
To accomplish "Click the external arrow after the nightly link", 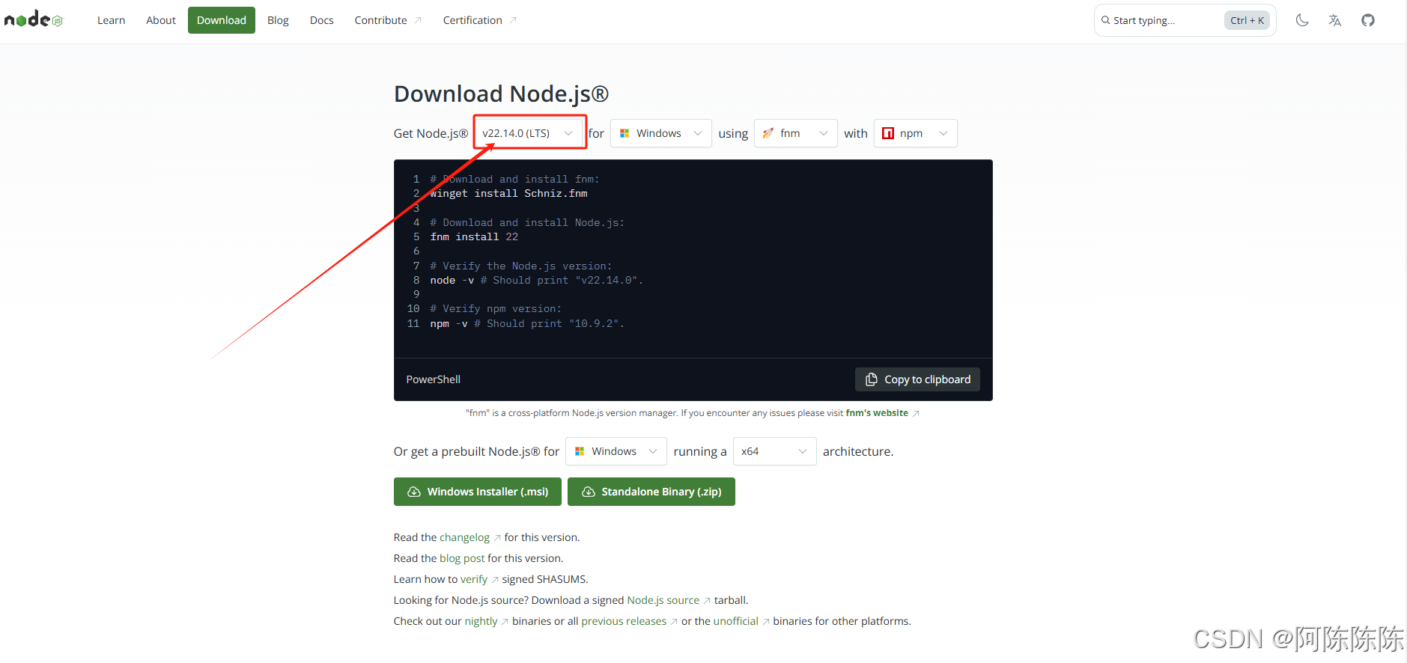I will coord(505,622).
